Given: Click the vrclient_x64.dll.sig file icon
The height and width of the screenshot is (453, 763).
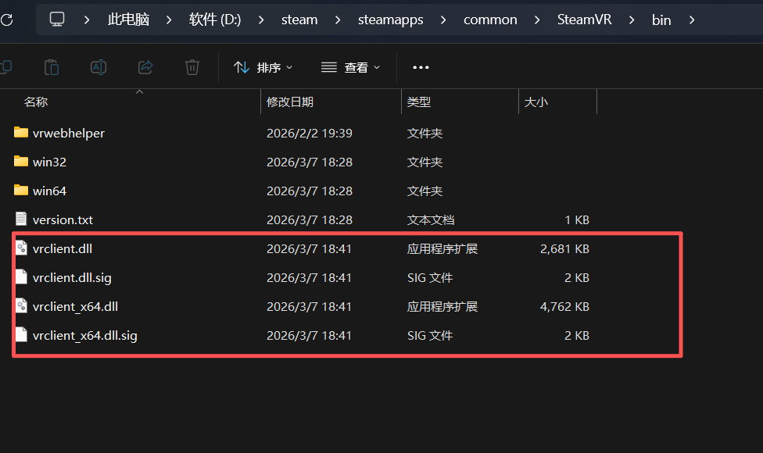Looking at the screenshot, I should pyautogui.click(x=21, y=334).
